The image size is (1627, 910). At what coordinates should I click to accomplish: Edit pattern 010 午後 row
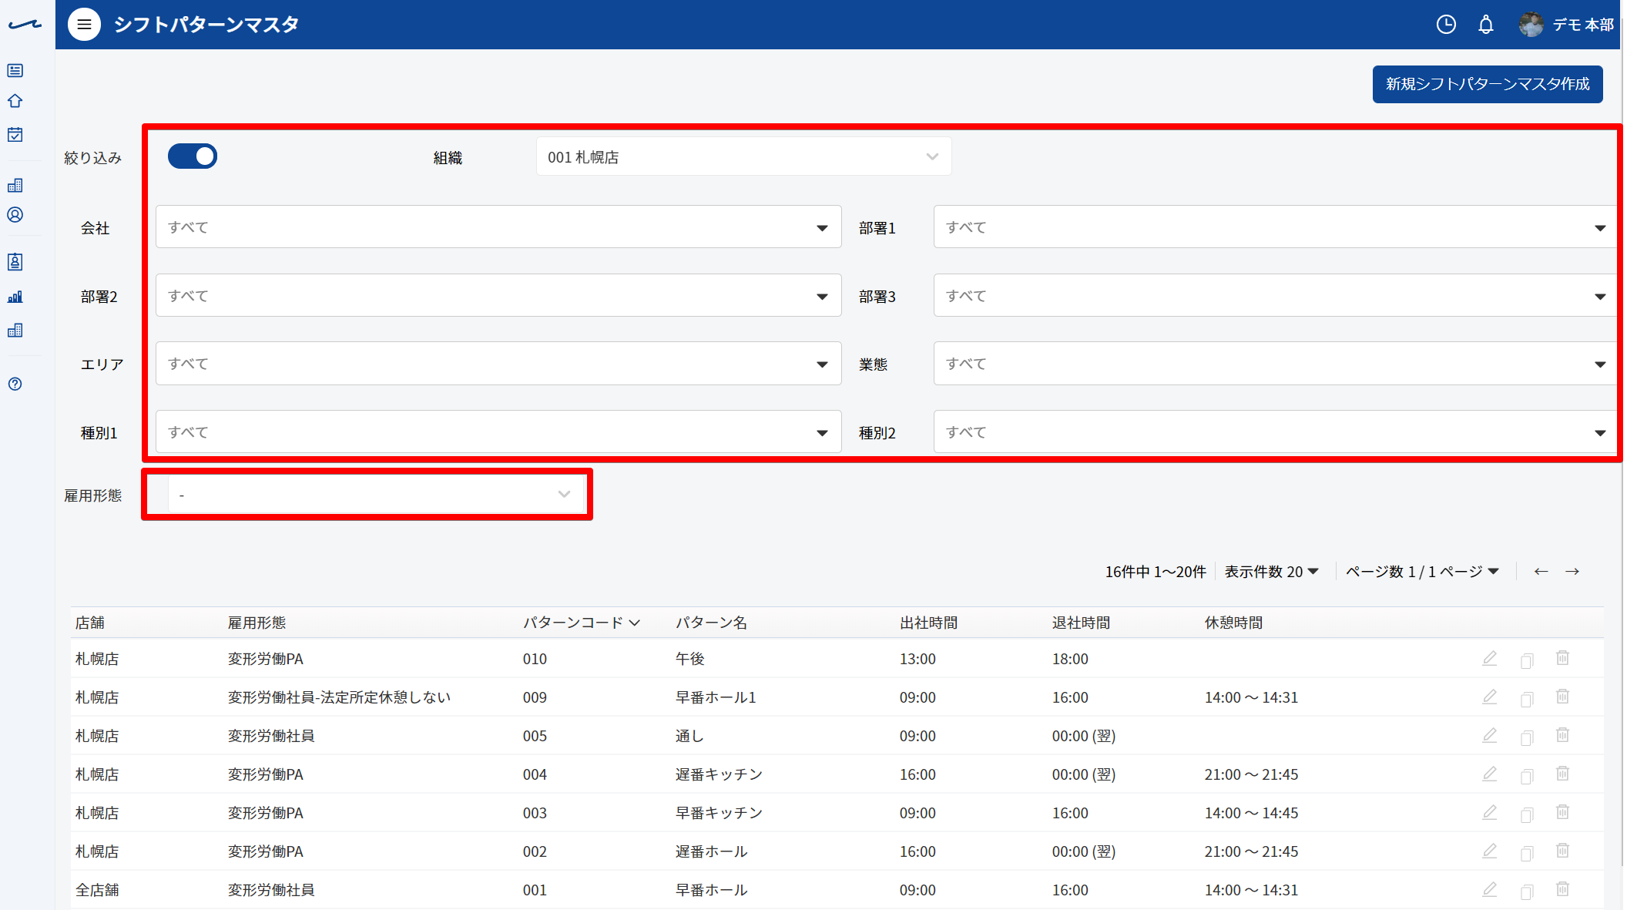tap(1490, 659)
